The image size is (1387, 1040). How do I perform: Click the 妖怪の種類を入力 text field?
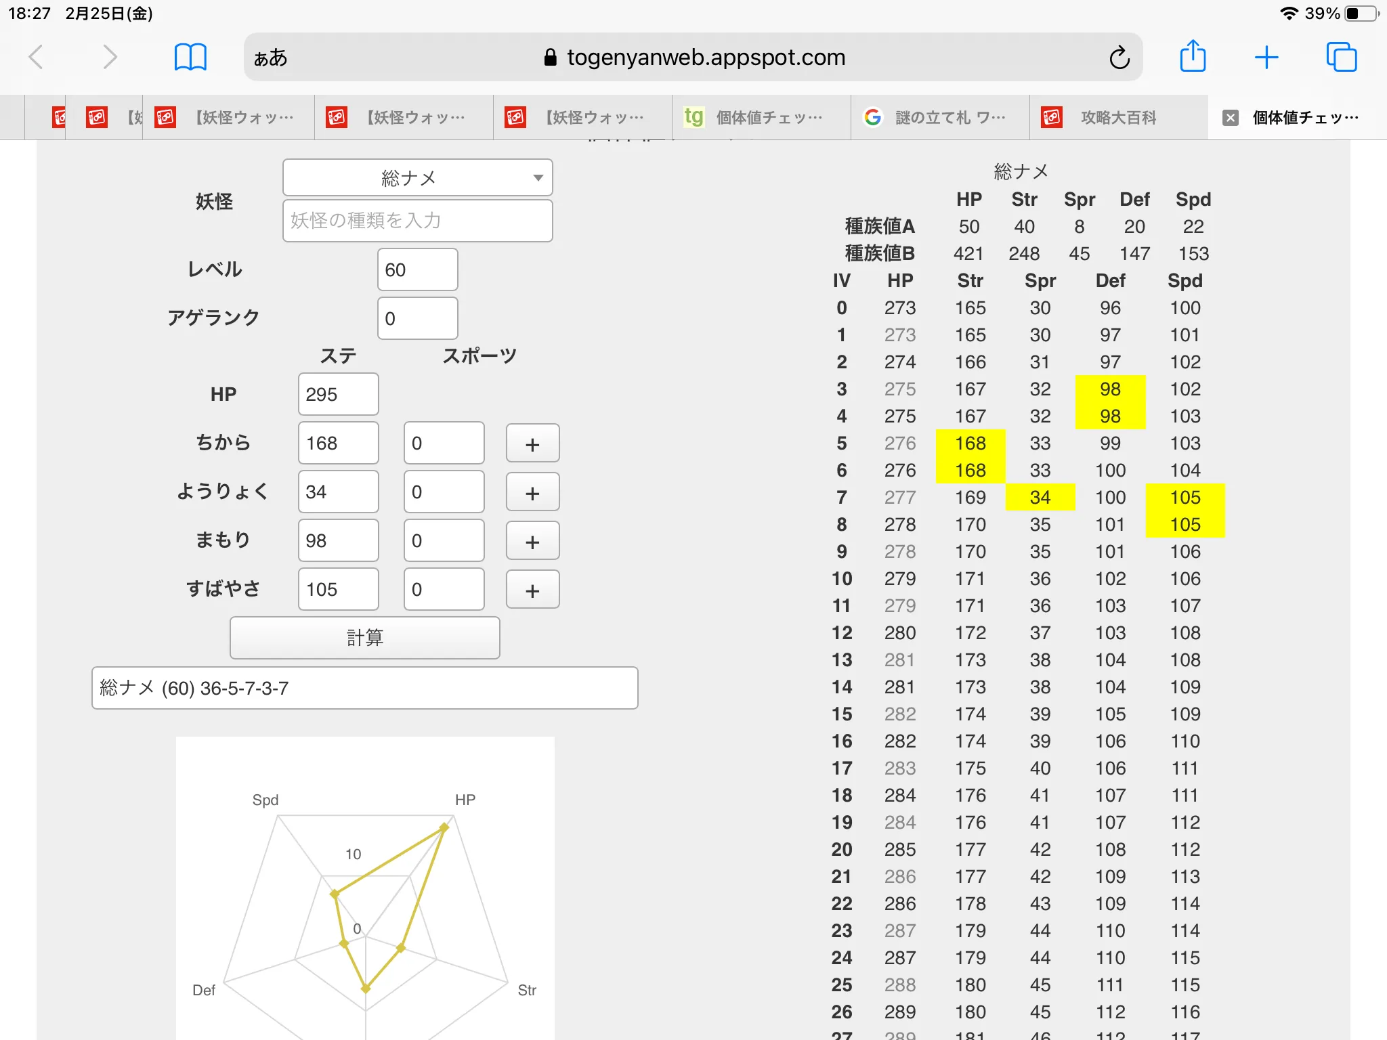[x=418, y=220]
